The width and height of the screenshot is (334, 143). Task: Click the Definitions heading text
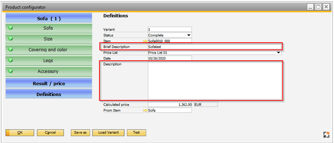116,16
